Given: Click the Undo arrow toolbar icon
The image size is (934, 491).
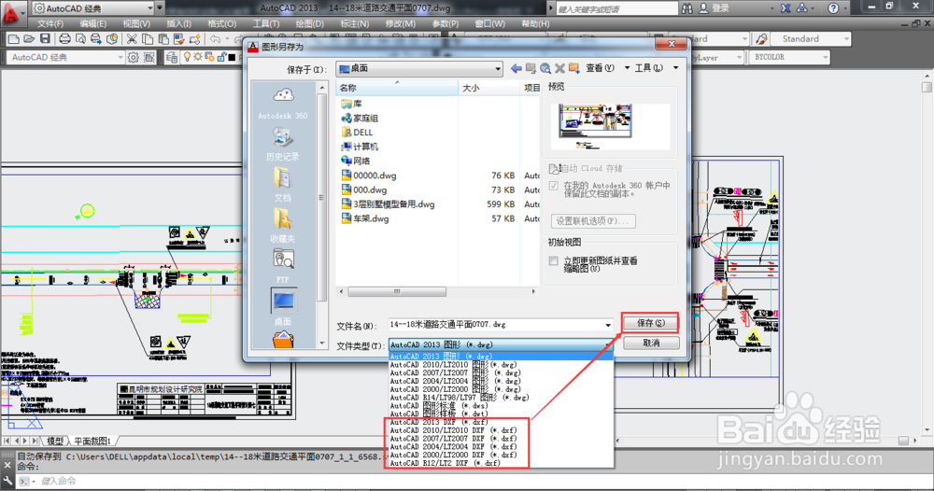Looking at the screenshot, I should click(x=215, y=39).
